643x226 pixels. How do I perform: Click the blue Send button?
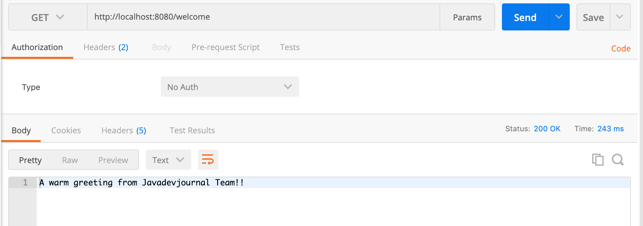click(525, 17)
